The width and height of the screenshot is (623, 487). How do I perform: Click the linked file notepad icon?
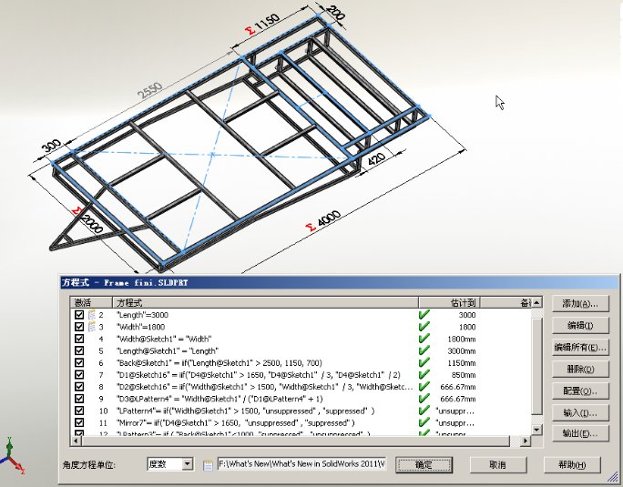point(208,464)
